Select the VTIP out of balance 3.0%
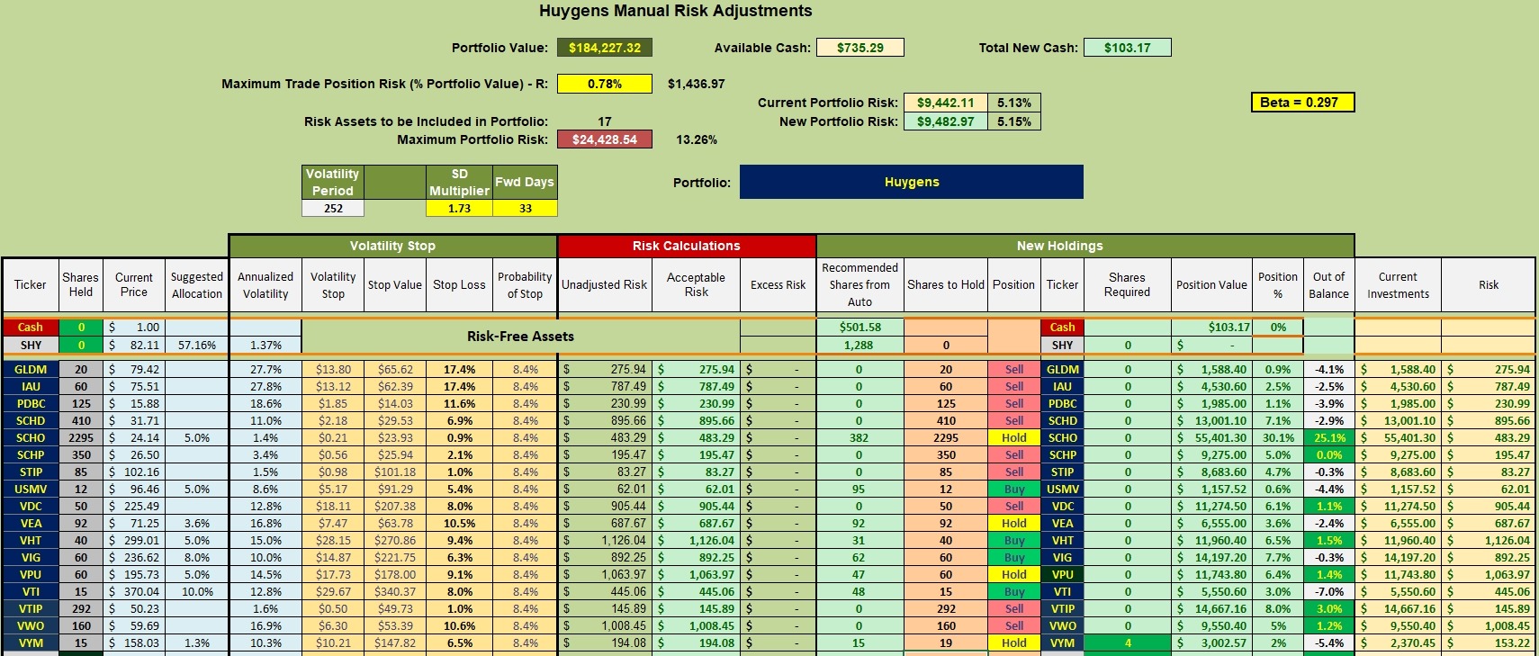 point(1328,608)
